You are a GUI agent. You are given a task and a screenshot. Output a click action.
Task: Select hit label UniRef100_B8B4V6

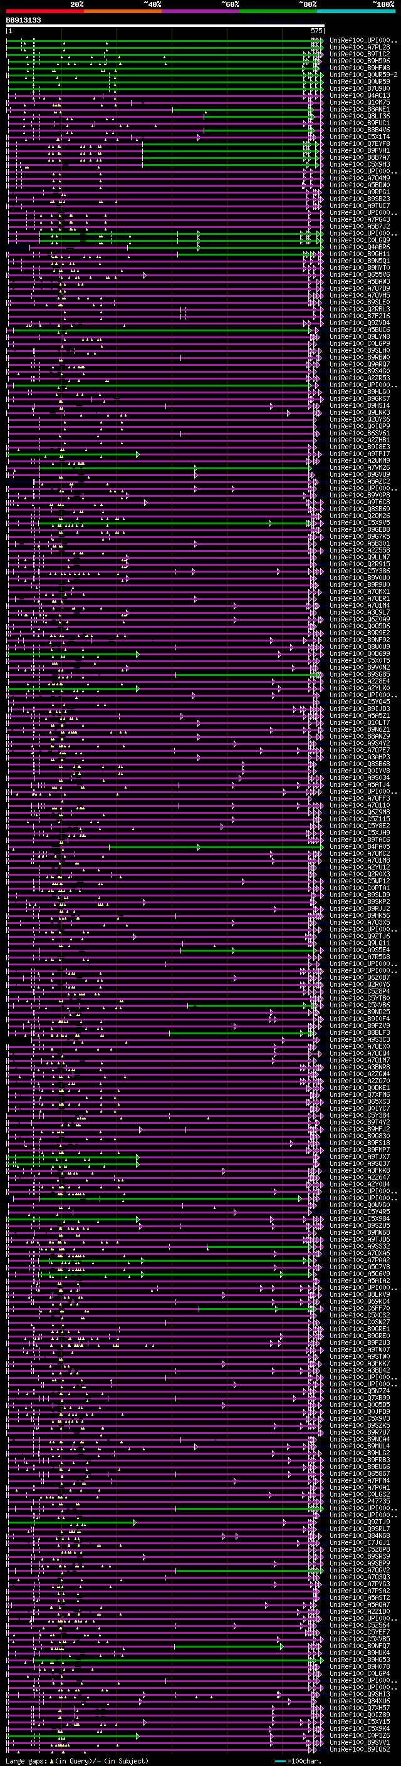click(x=360, y=130)
